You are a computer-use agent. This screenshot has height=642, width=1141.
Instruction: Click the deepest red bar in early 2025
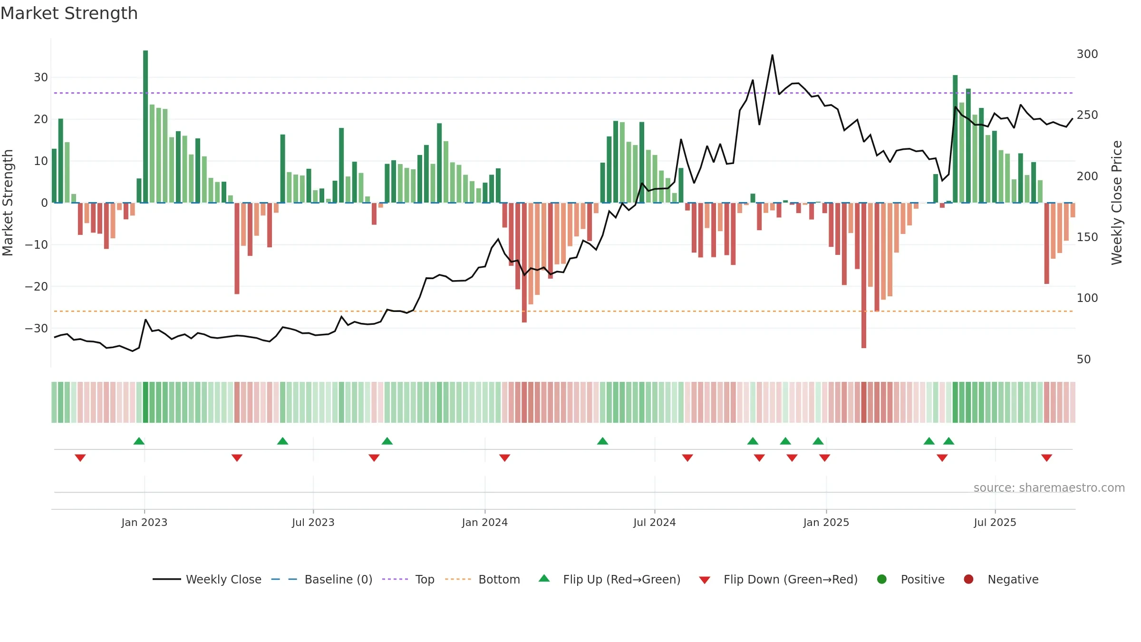(x=864, y=275)
